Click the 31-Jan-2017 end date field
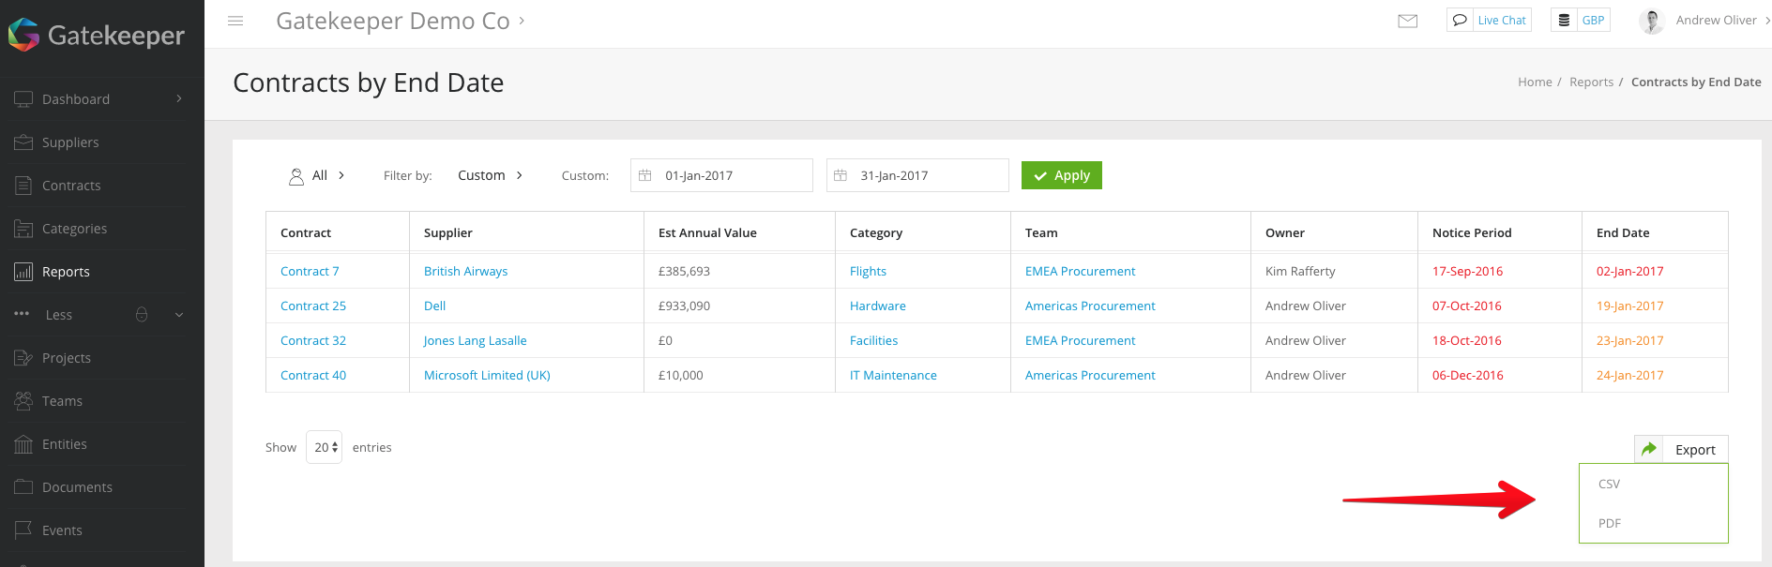Screen dimensions: 1772x567 tap(917, 175)
